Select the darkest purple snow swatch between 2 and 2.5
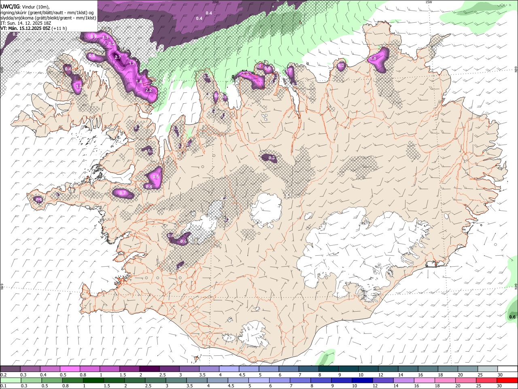 (x=149, y=369)
